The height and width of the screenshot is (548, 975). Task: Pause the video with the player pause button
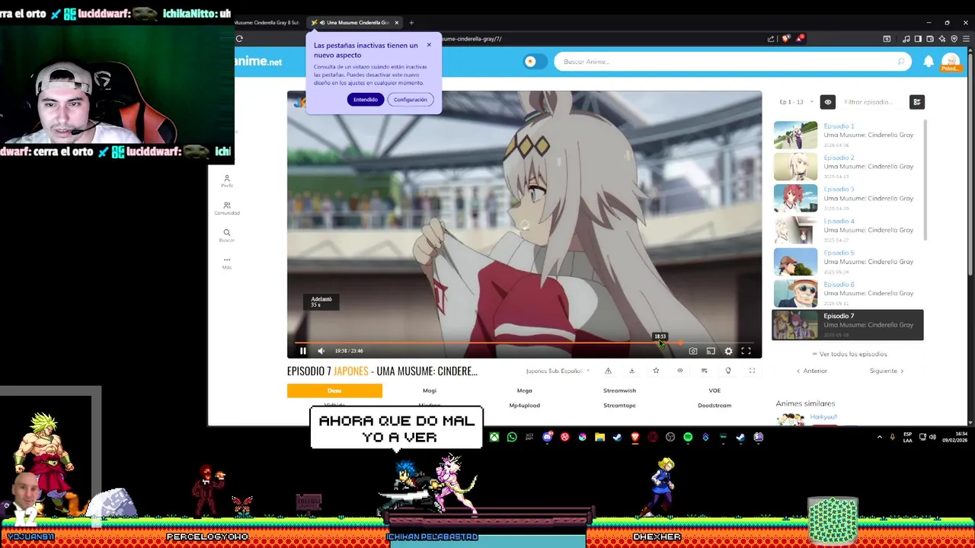302,351
